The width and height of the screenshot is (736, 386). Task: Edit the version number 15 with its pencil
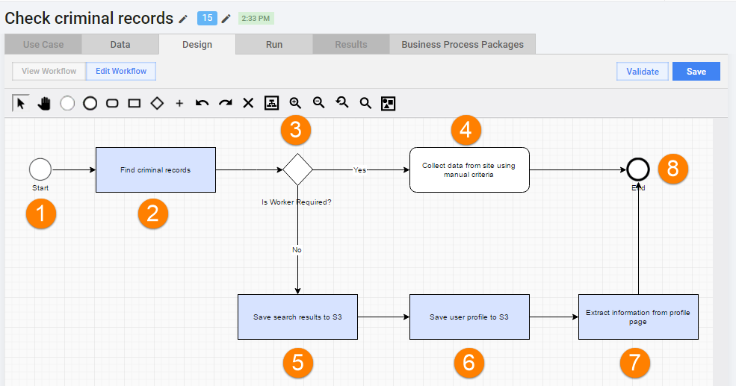pyautogui.click(x=226, y=19)
